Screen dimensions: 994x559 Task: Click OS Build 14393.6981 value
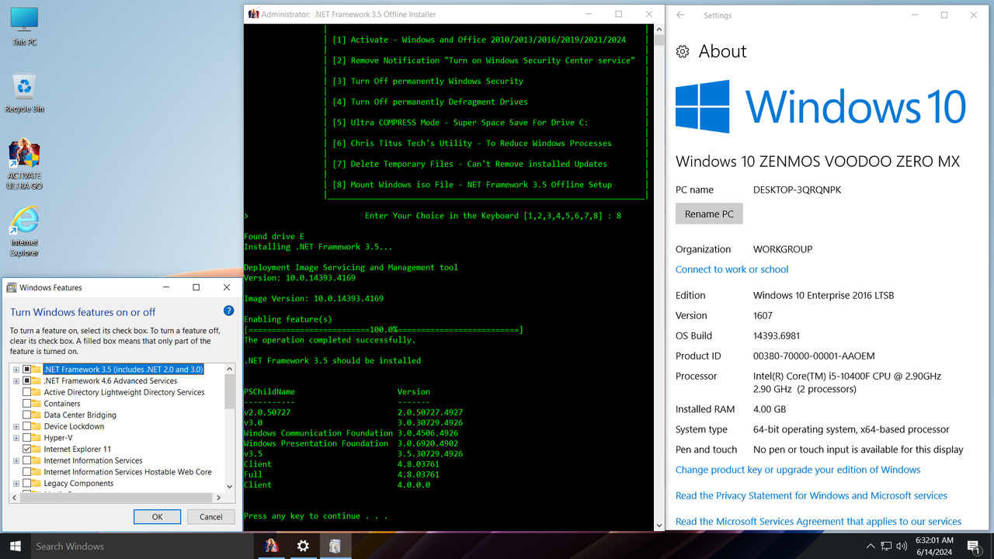pyautogui.click(x=777, y=335)
